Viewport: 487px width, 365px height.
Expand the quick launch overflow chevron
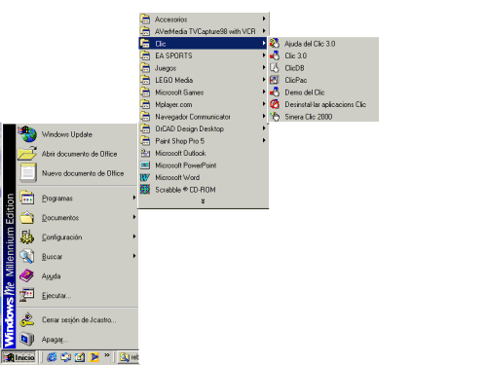tap(107, 355)
